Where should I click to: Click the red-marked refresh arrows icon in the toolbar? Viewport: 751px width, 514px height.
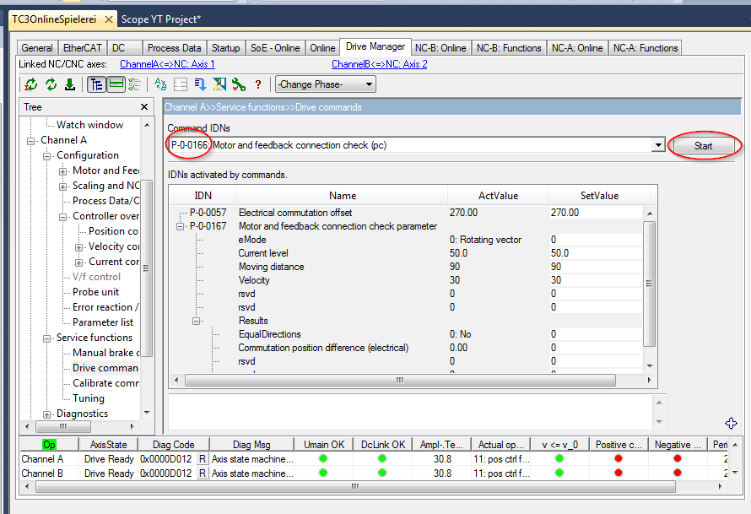(31, 84)
